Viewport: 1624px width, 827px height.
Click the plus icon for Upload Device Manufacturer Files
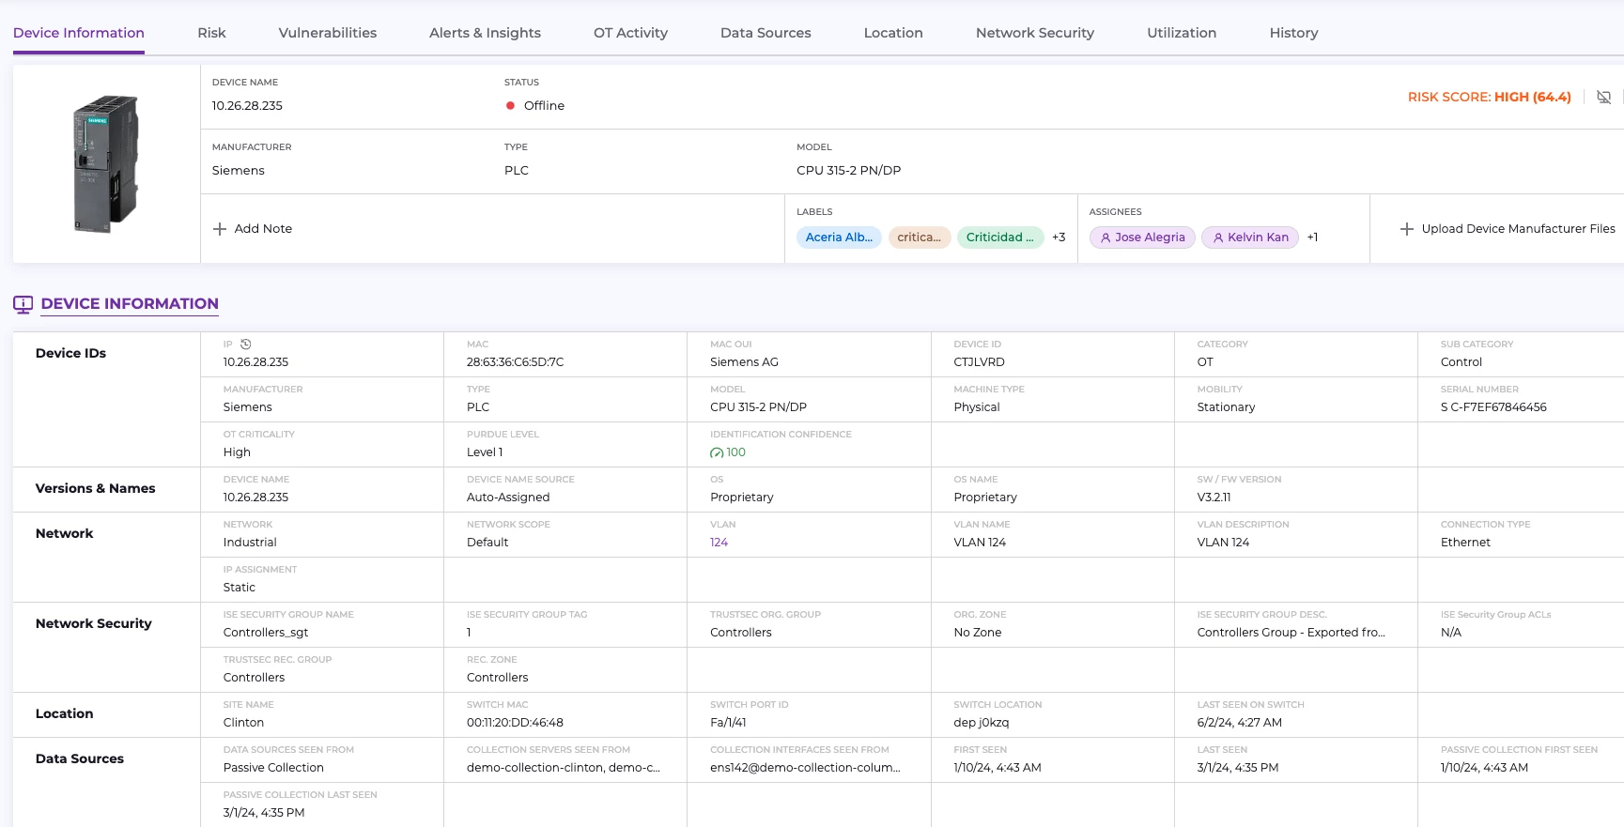click(1406, 229)
